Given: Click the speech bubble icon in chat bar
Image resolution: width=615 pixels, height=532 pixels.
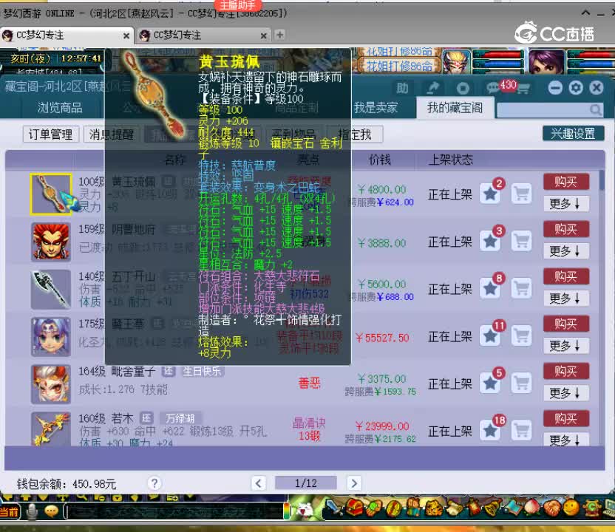Looking at the screenshot, I should pyautogui.click(x=52, y=511).
